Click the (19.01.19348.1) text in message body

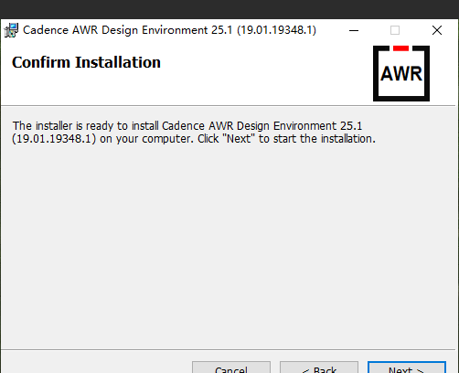tap(54, 139)
